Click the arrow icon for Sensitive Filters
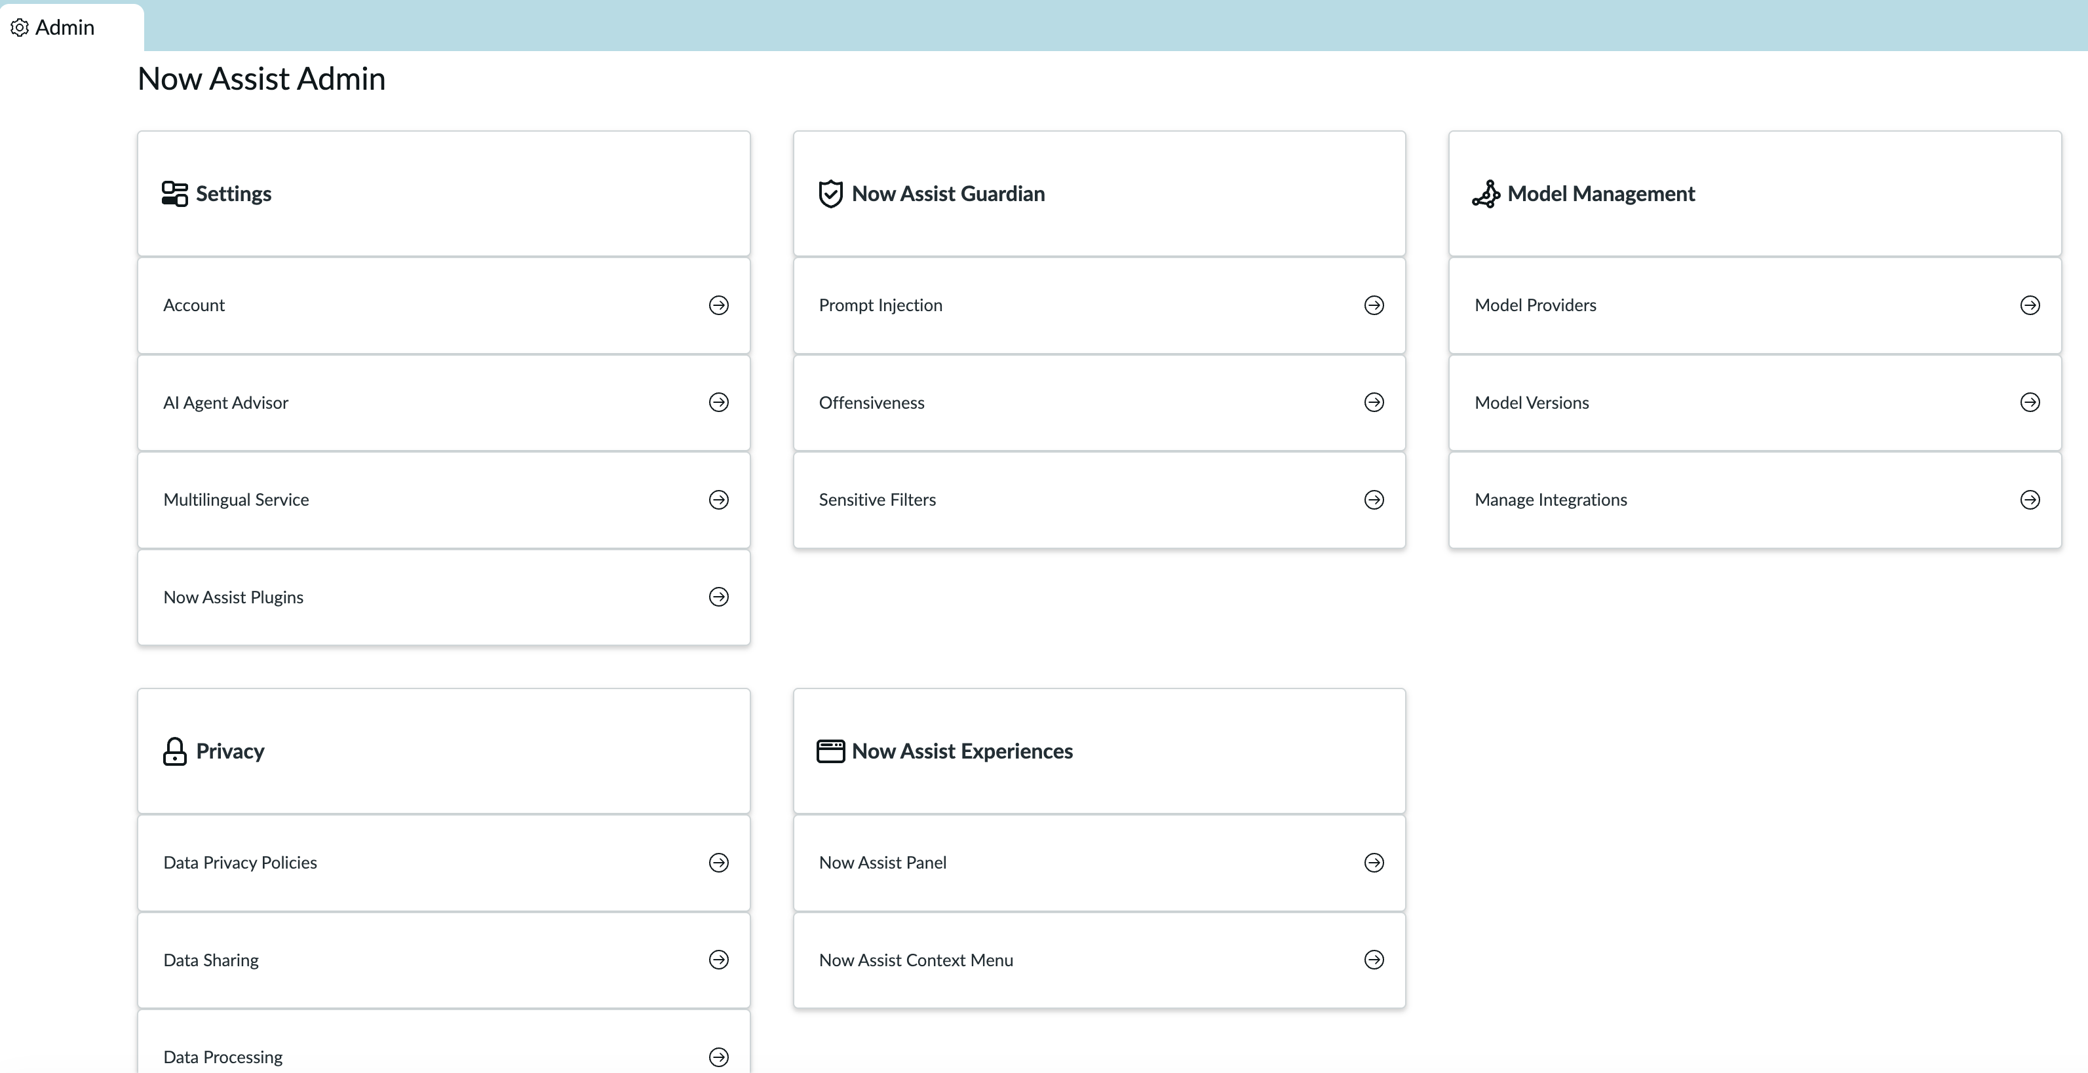Viewport: 2088px width, 1073px height. [x=1374, y=500]
